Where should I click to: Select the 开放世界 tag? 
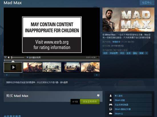click(114, 53)
